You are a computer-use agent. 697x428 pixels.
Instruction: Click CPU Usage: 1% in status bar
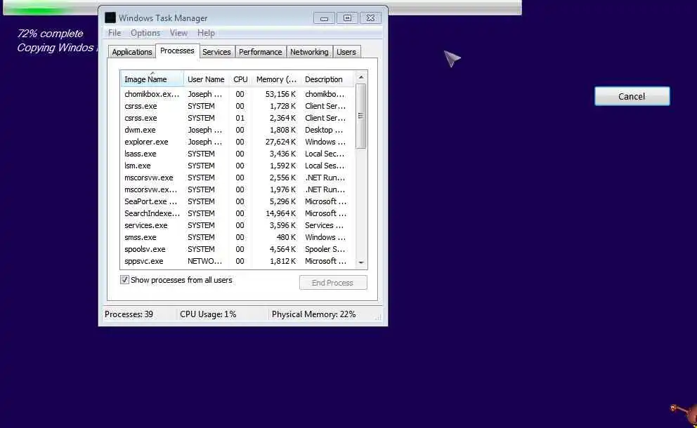click(x=208, y=314)
